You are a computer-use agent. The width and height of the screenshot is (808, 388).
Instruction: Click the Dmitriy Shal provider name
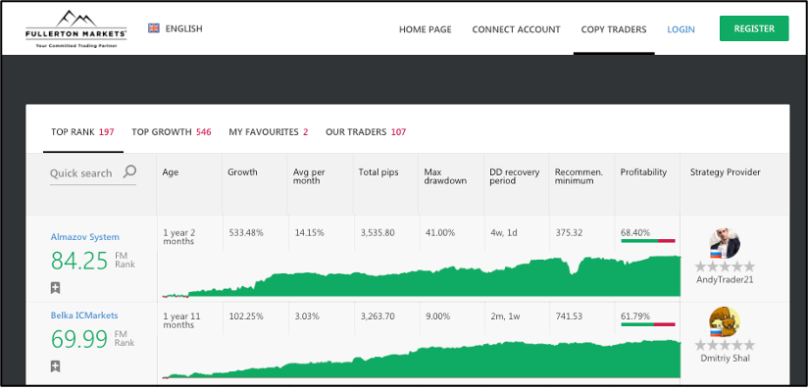[725, 359]
